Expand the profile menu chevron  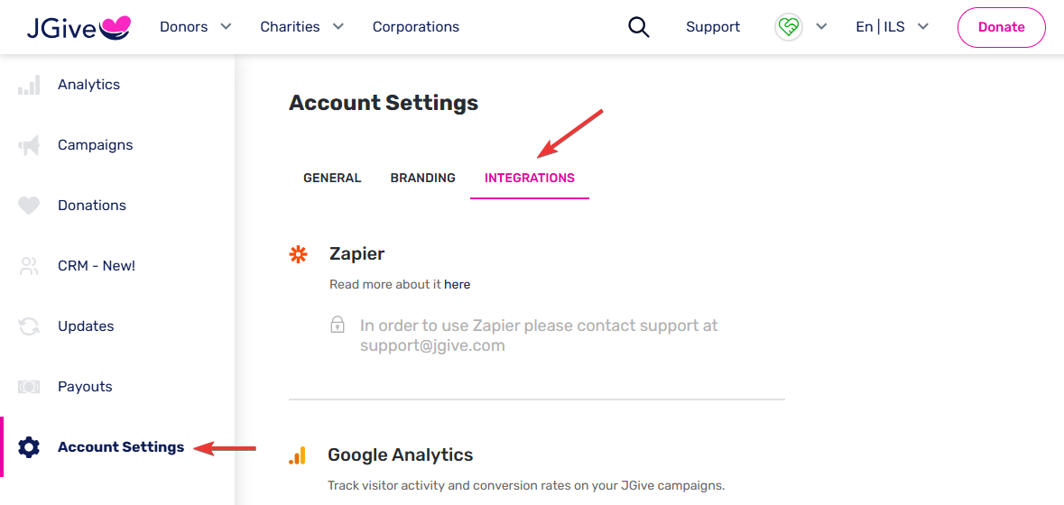[x=821, y=27]
